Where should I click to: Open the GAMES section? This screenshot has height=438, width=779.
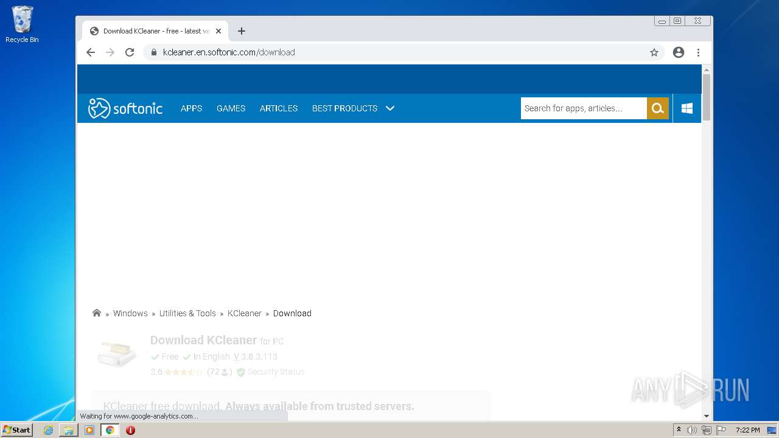click(x=231, y=108)
